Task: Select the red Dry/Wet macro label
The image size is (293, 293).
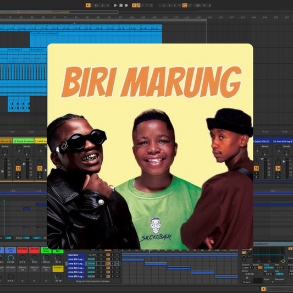Action: click(23, 250)
